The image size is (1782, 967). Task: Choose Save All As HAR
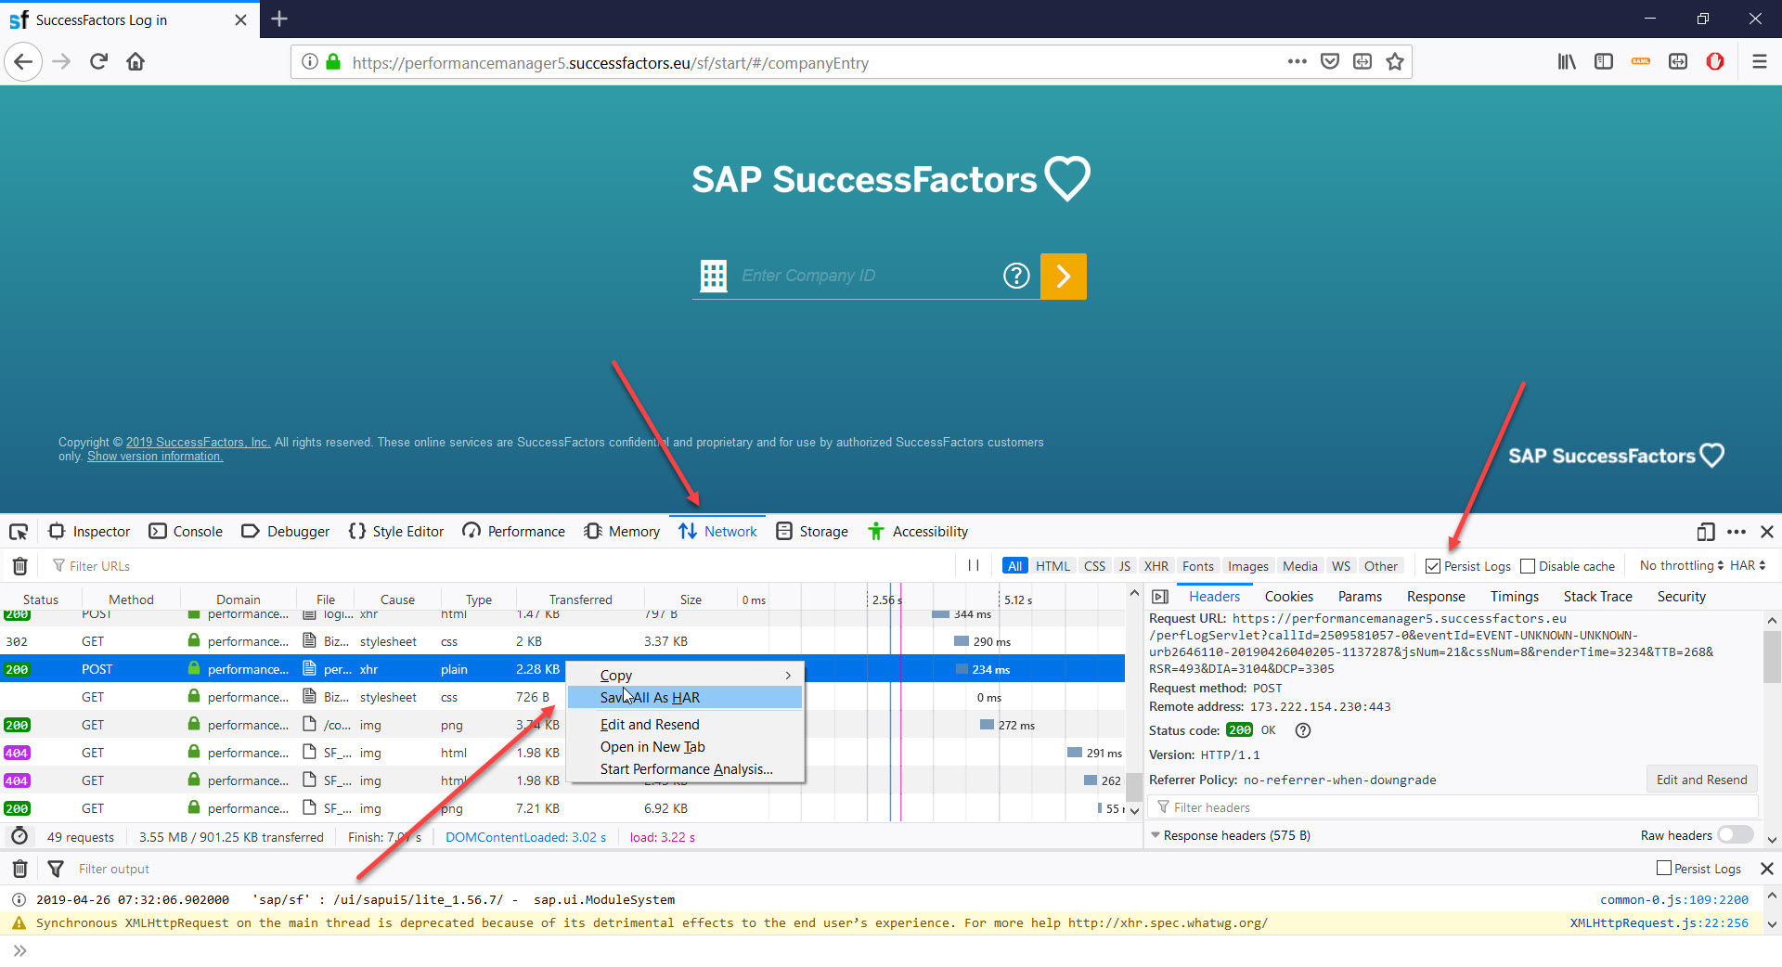(686, 698)
